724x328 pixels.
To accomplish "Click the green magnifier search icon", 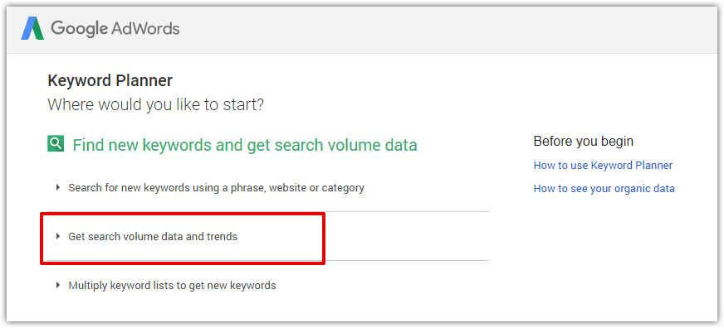I will point(56,144).
